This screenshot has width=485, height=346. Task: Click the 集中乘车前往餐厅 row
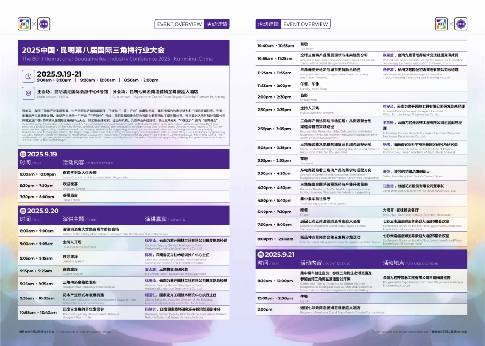pyautogui.click(x=361, y=201)
